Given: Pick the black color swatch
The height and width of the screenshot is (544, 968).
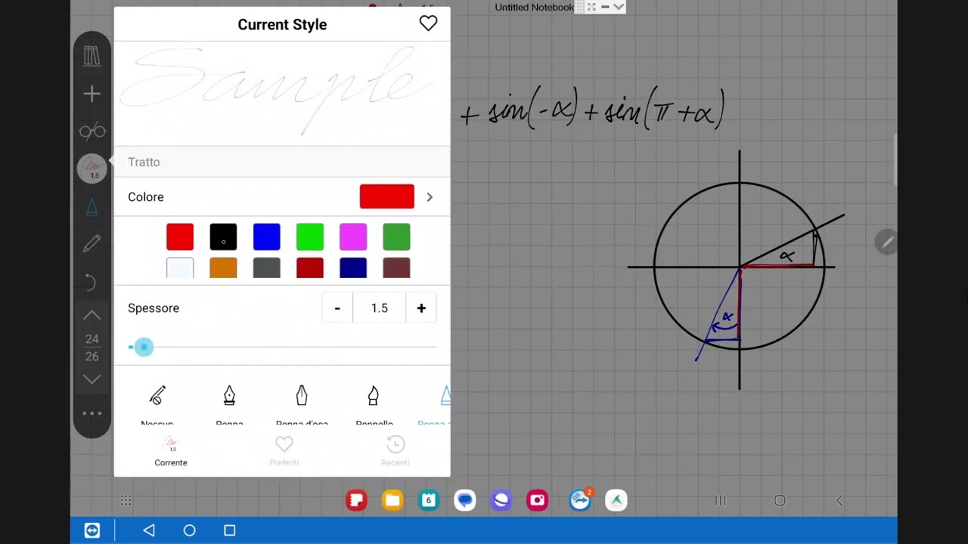Looking at the screenshot, I should click(x=223, y=237).
